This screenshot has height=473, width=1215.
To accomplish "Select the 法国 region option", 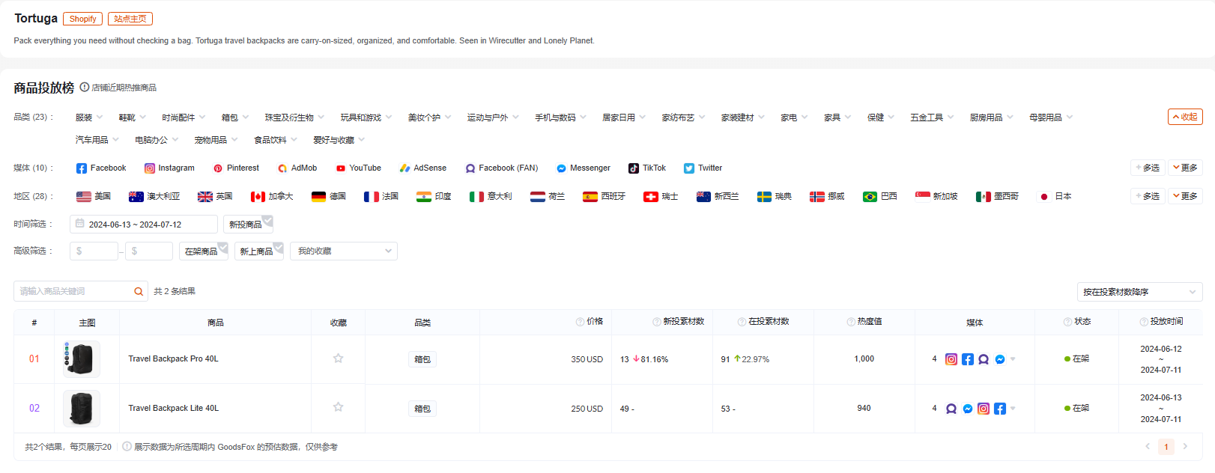I will pos(381,197).
